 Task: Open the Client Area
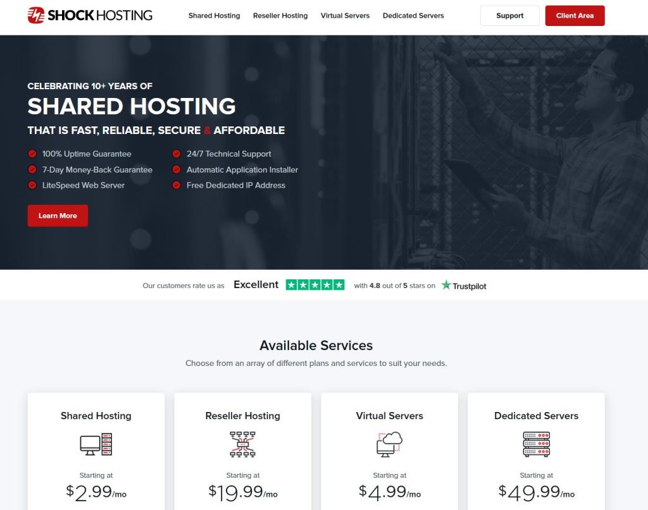(x=575, y=16)
